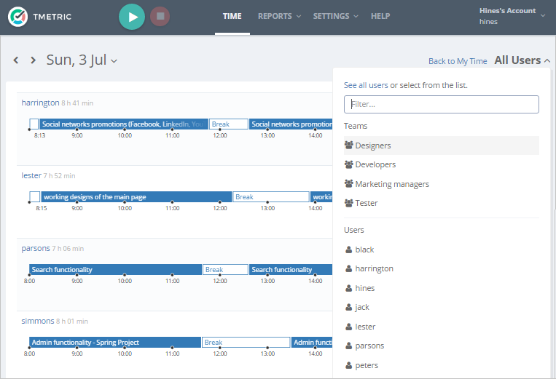The width and height of the screenshot is (556, 379).
Task: Open the HELP menu item
Action: 380,16
